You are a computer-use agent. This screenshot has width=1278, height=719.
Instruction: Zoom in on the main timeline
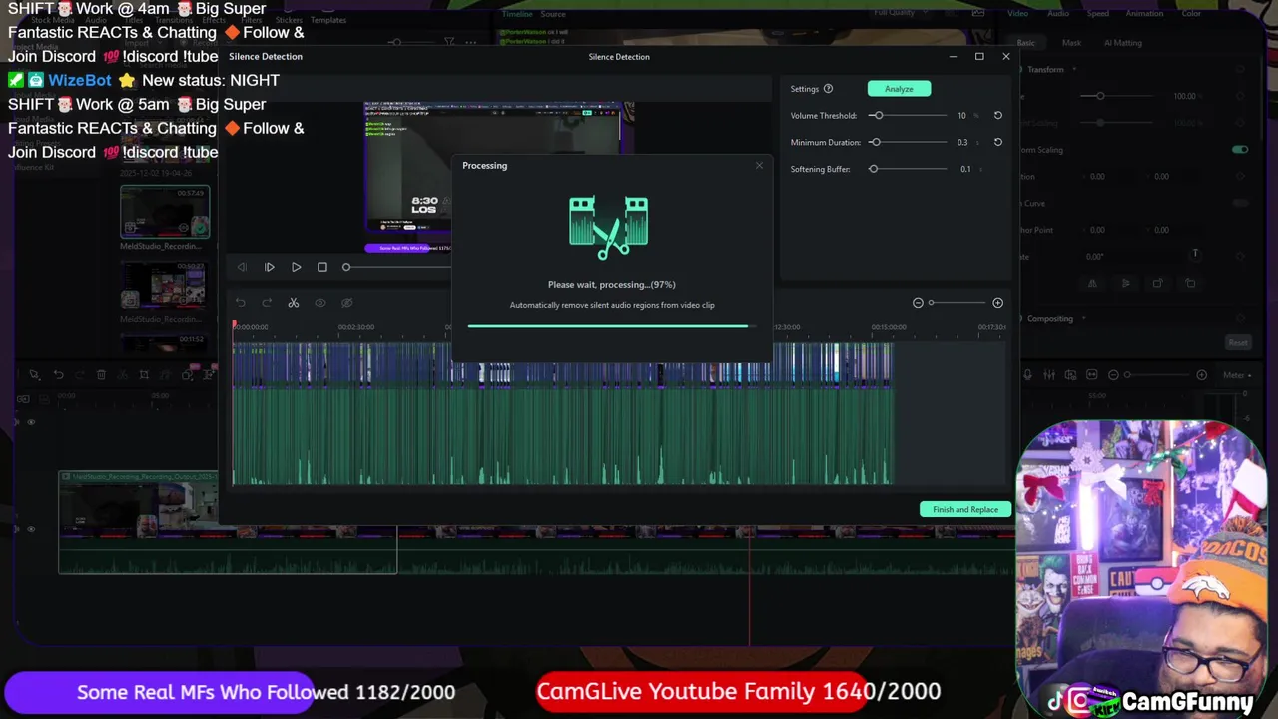pyautogui.click(x=1201, y=375)
